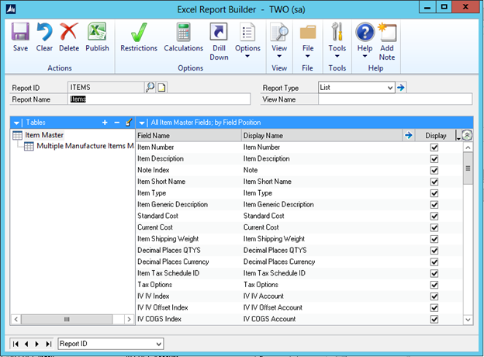
Task: Uncheck Display for Item Number
Action: [434, 147]
